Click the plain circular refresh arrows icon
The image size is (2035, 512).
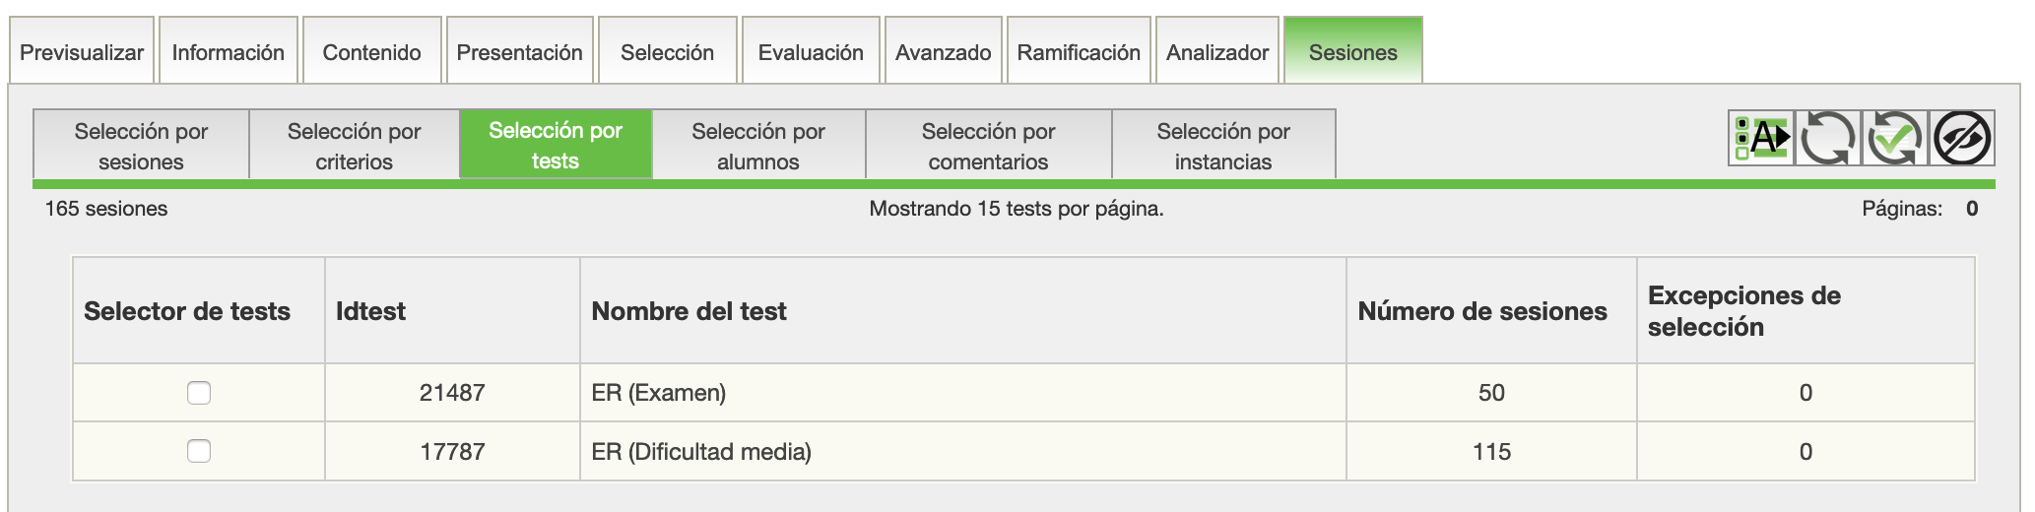point(1827,138)
